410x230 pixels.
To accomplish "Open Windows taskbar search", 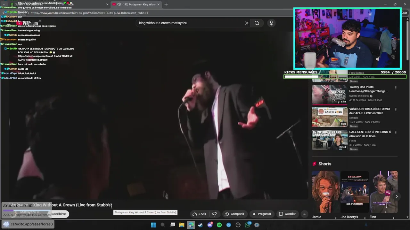I will click(163, 225).
